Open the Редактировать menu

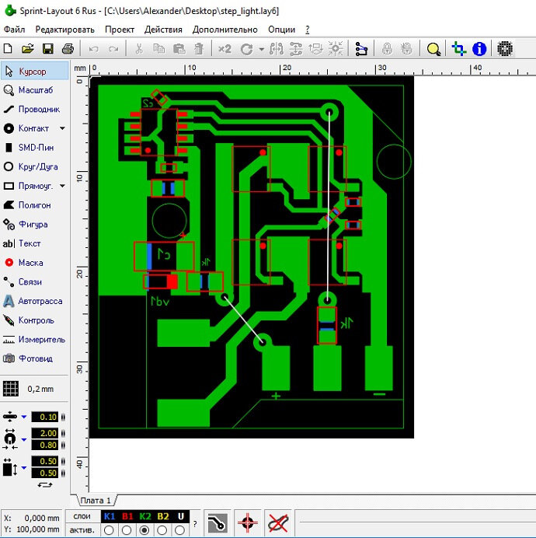64,30
